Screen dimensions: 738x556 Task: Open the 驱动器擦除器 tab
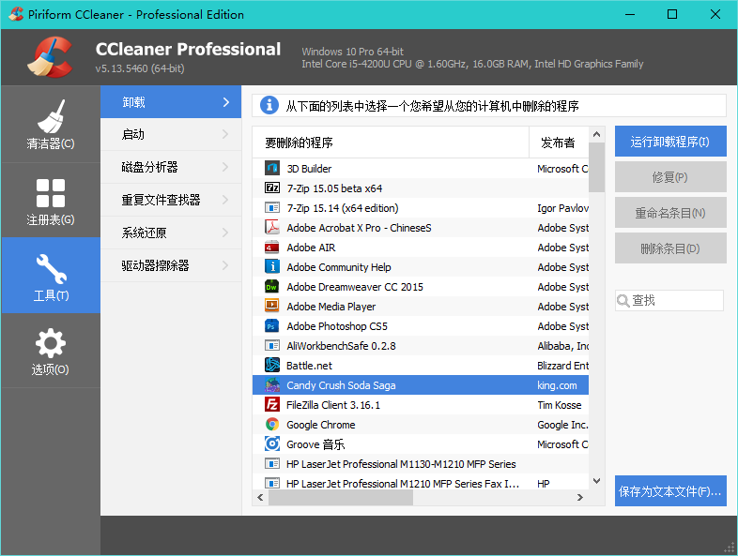(x=171, y=265)
